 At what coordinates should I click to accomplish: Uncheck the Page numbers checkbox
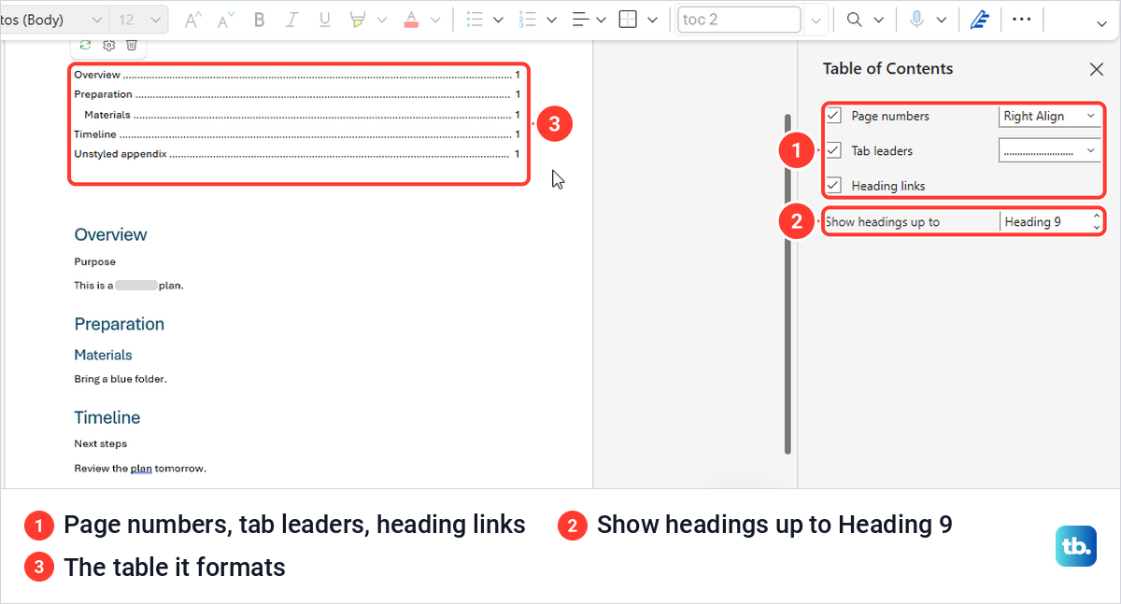pos(833,116)
